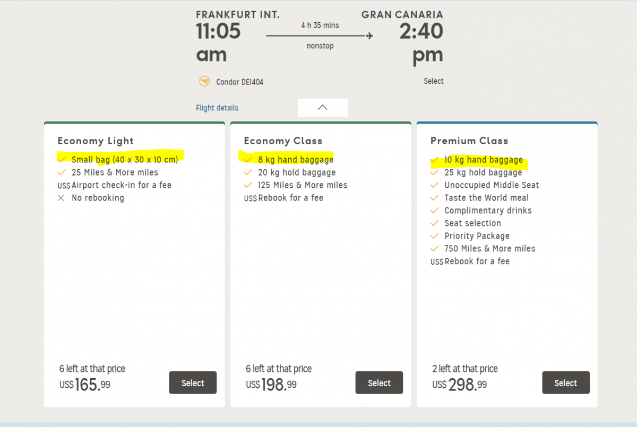Click the Premium Class card heading
The height and width of the screenshot is (427, 637).
tap(469, 141)
